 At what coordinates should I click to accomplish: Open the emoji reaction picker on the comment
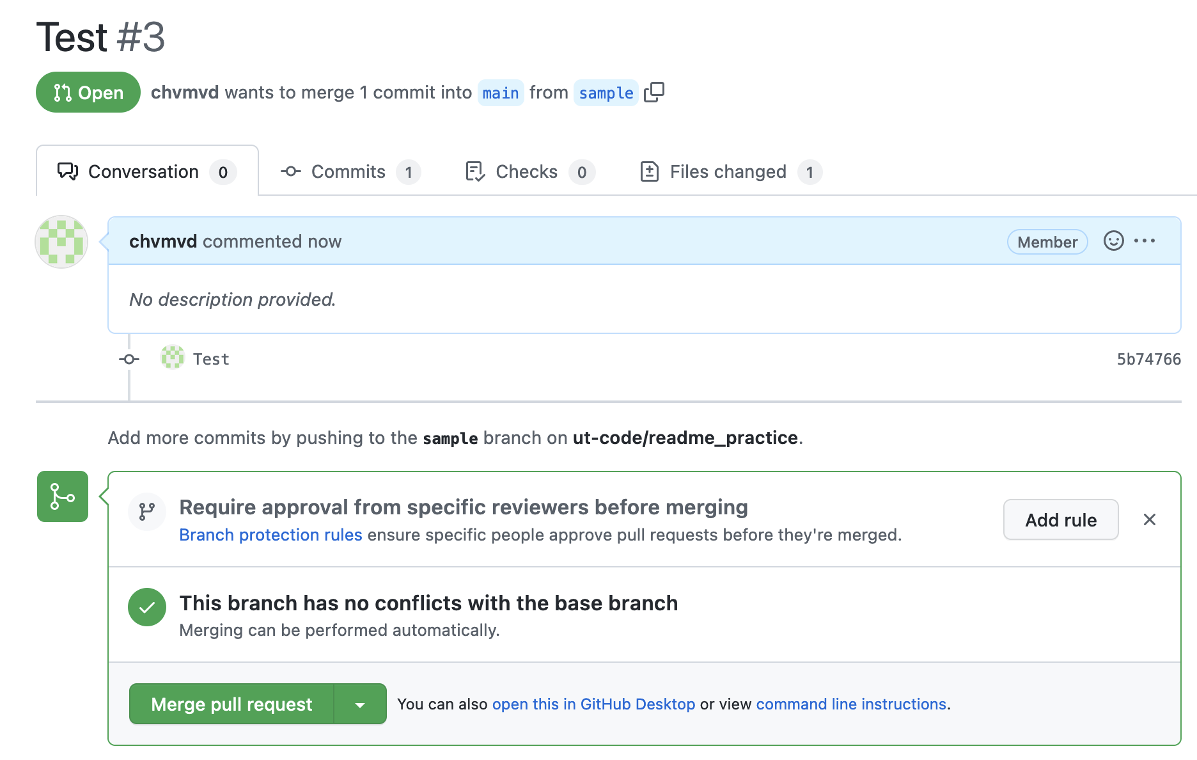1114,241
